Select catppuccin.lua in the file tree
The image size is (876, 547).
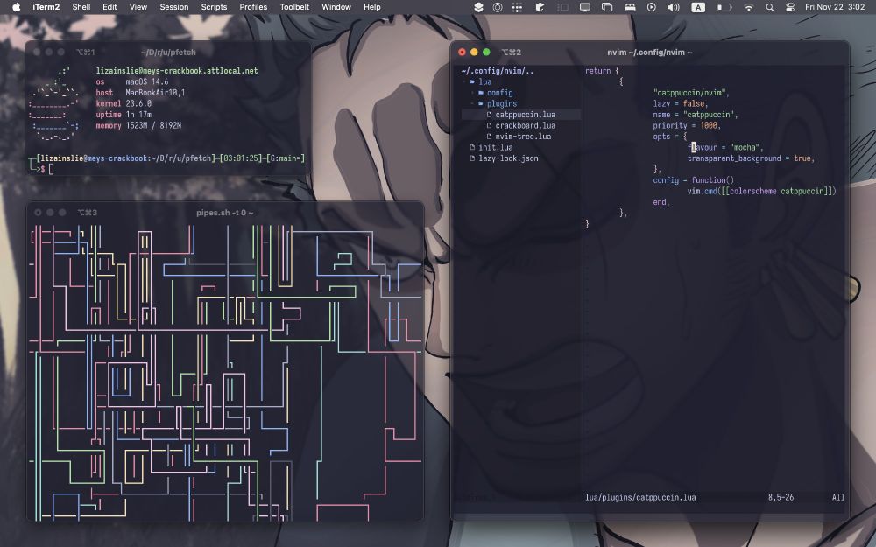525,115
